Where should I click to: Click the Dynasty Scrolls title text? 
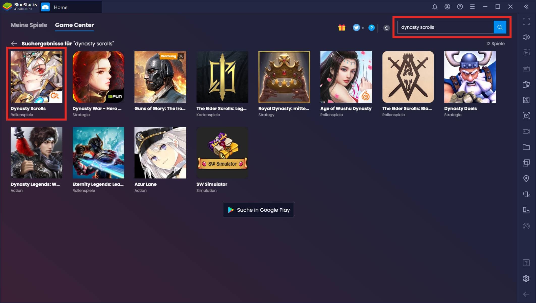(28, 108)
